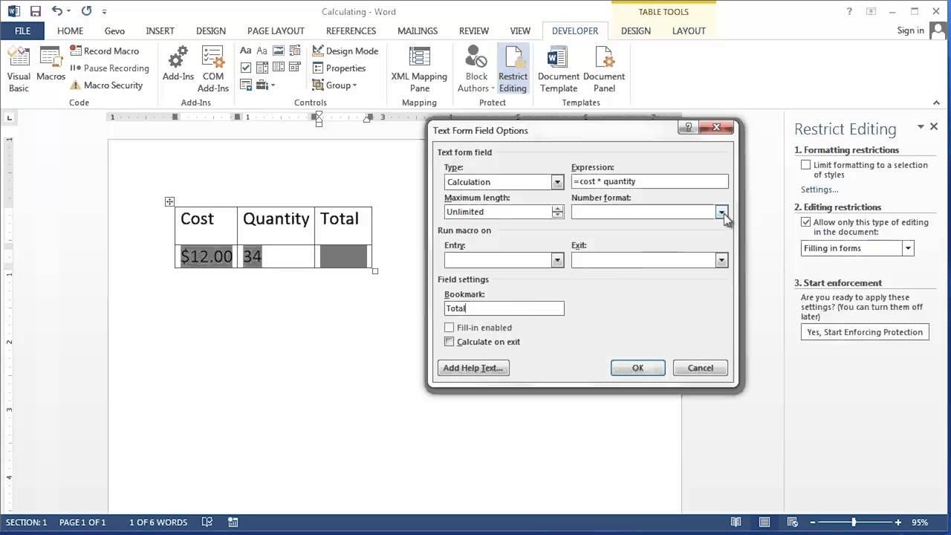Open the XML Mapping Pane
Viewport: 951px width, 535px height.
(419, 69)
